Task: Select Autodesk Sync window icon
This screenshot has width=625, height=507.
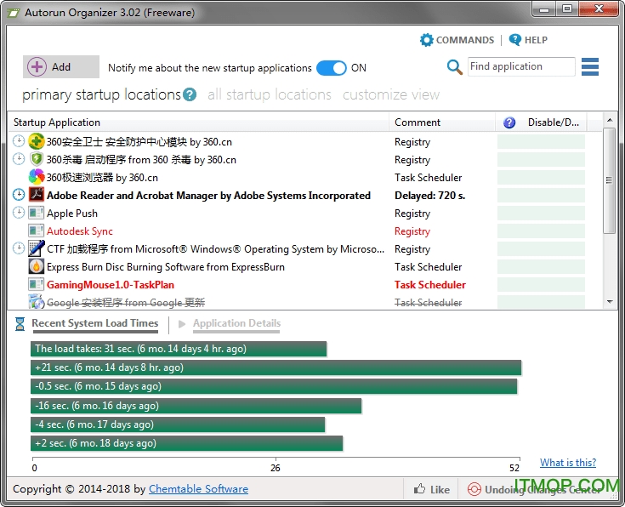Action: point(37,231)
